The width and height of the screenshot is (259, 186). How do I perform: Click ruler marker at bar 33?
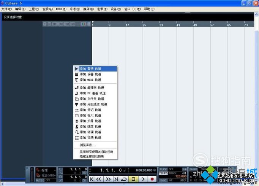tap(161, 25)
